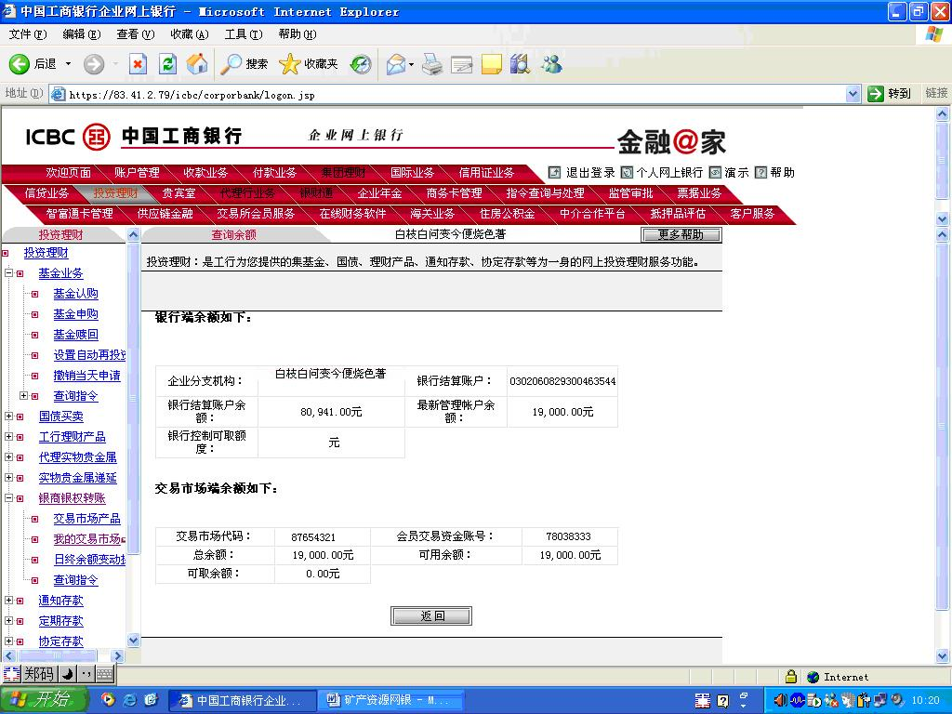Open media player from quick launch
The image size is (952, 714).
pos(108,700)
